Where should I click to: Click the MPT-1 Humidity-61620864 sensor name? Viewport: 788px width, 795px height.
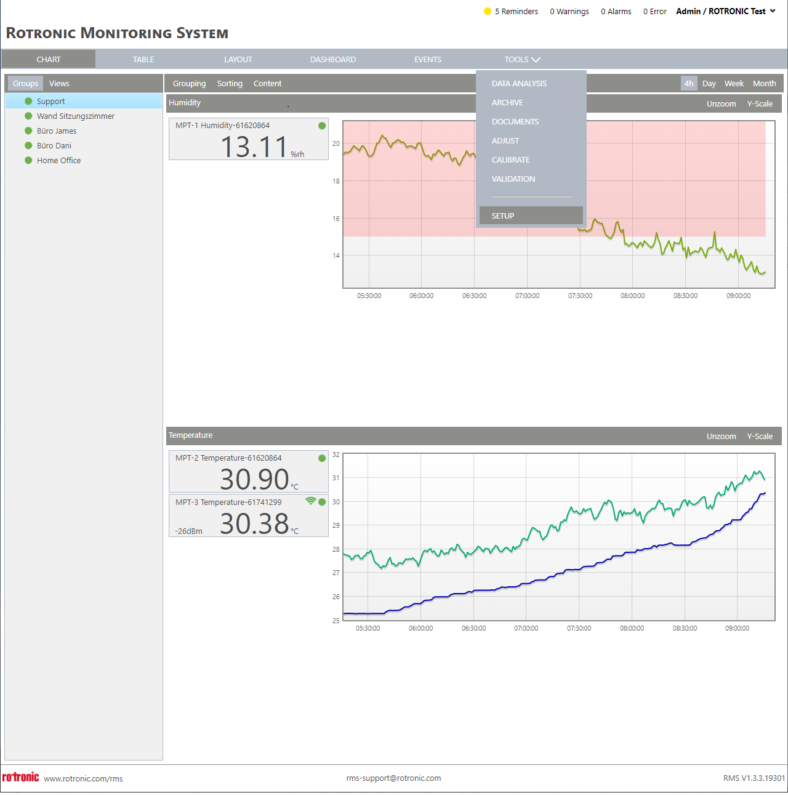(222, 126)
